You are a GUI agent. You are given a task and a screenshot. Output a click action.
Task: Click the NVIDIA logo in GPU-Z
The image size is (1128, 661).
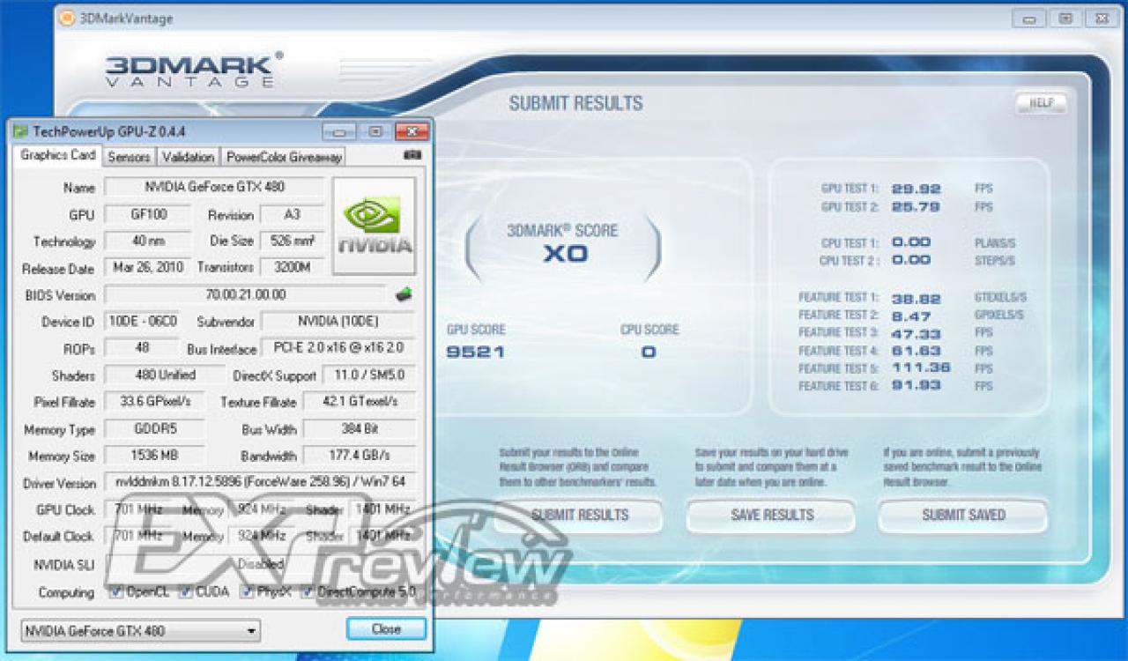pyautogui.click(x=374, y=226)
